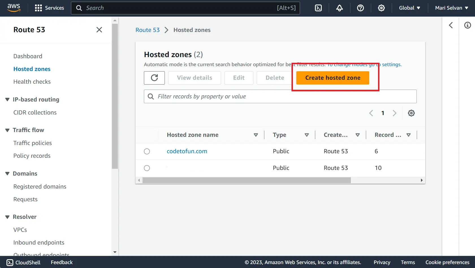
Task: Select the codetofun.com radio button
Action: (147, 152)
